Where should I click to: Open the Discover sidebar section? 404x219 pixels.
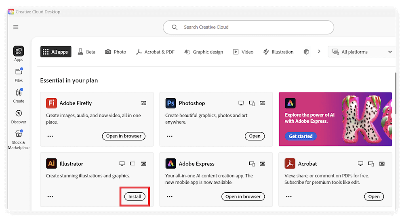point(19,114)
